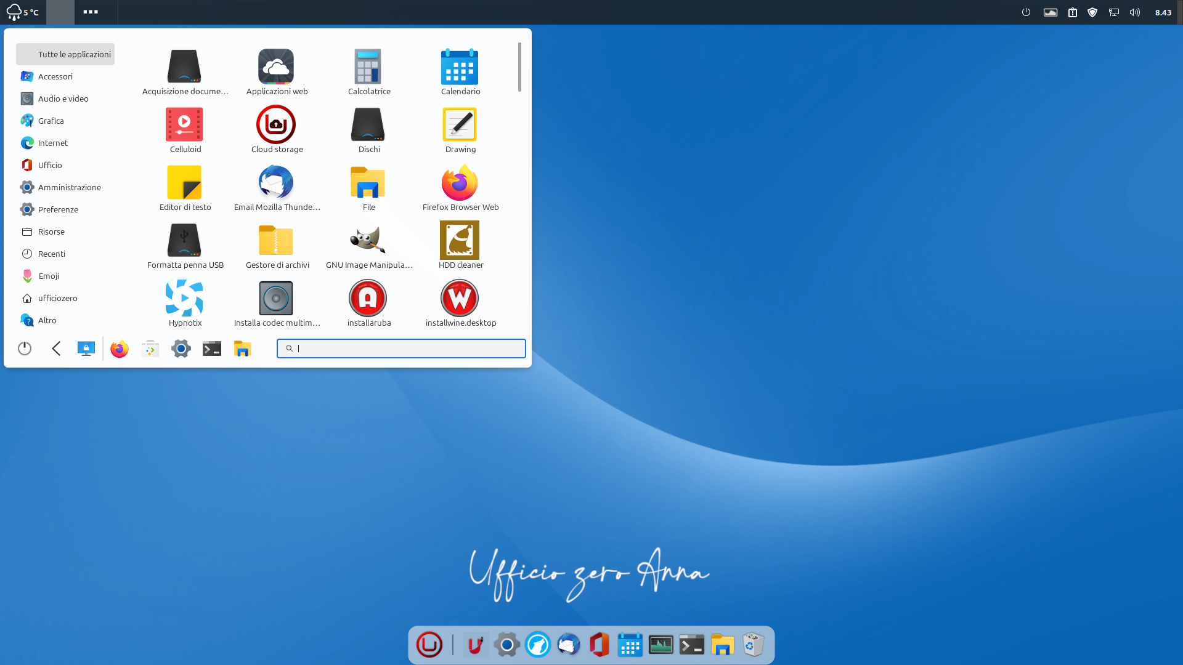Launch Email Mozilla Thunderbird

[276, 183]
